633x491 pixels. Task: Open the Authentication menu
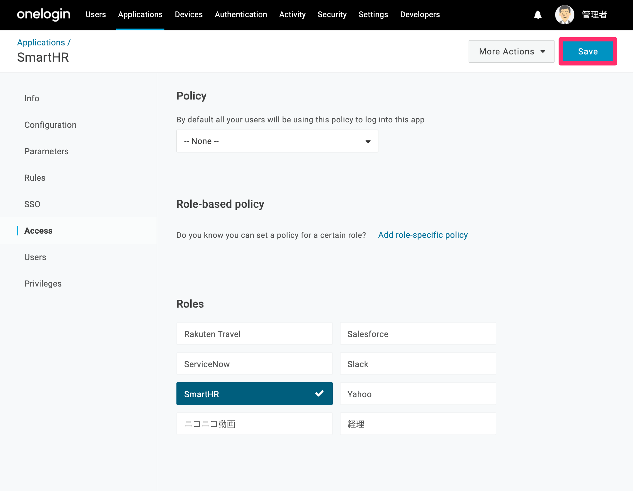click(241, 14)
